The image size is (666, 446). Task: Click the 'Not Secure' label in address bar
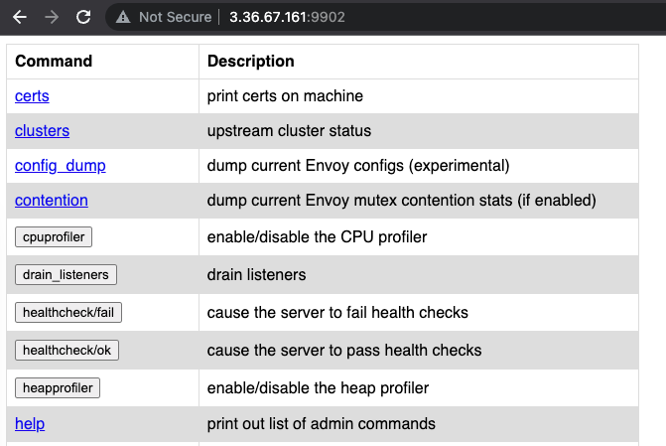pos(175,17)
